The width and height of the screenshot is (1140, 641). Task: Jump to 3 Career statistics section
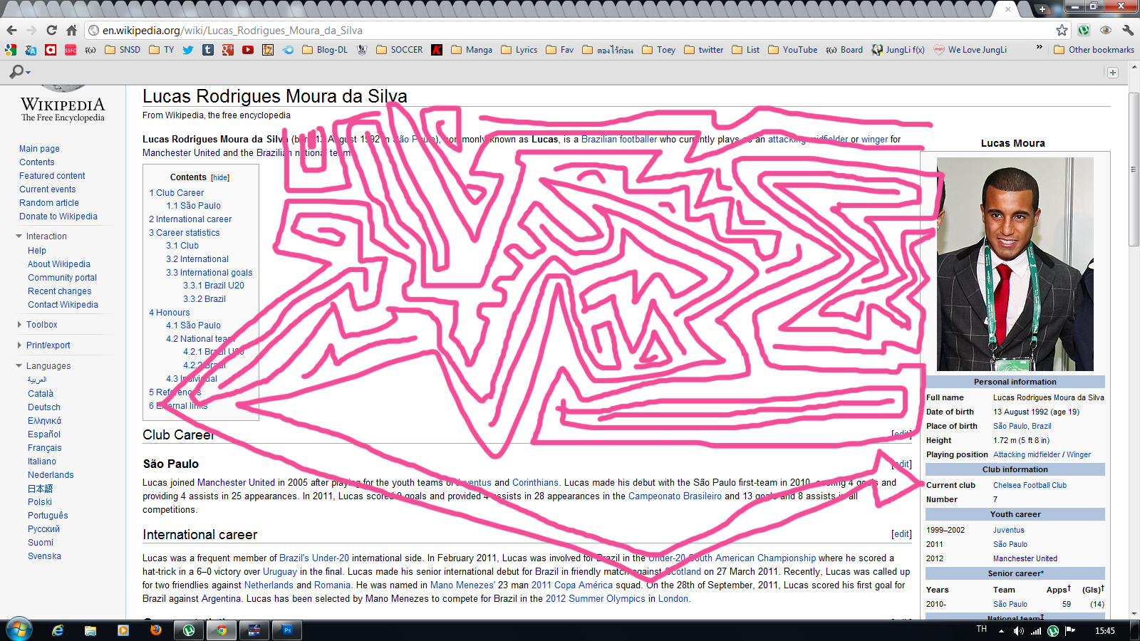click(x=185, y=233)
